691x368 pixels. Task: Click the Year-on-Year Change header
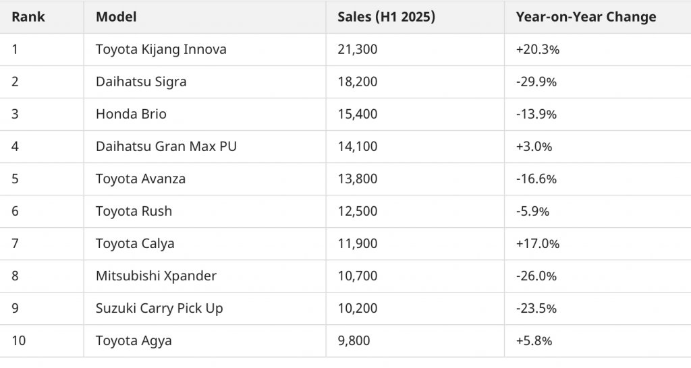(x=586, y=17)
